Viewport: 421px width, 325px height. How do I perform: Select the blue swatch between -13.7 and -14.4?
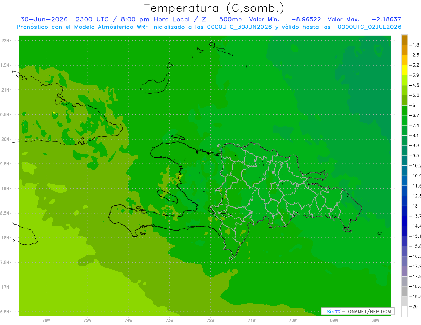point(405,221)
